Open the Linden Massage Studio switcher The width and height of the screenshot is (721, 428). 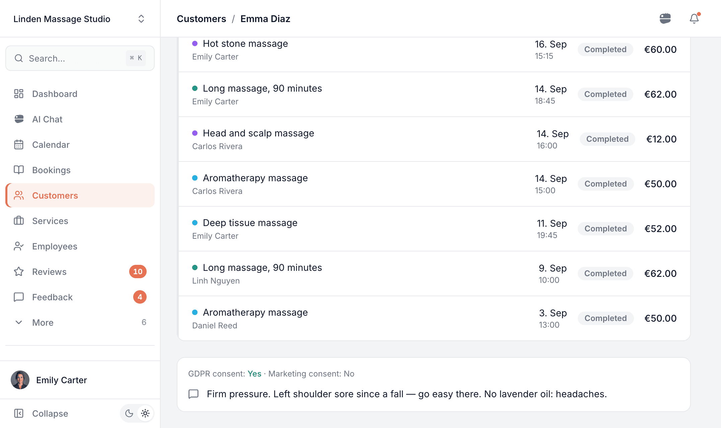[80, 19]
